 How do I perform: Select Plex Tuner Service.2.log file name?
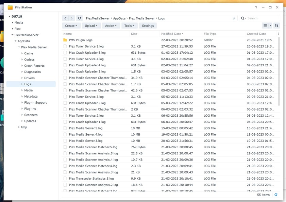click(x=86, y=116)
